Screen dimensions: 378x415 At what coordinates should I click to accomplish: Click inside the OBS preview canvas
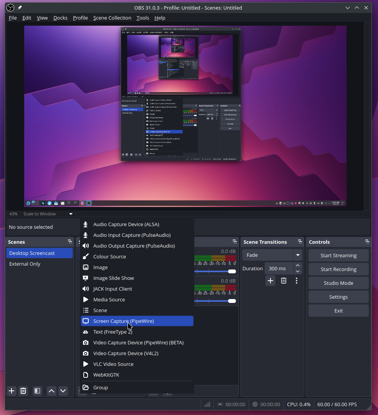coord(185,116)
